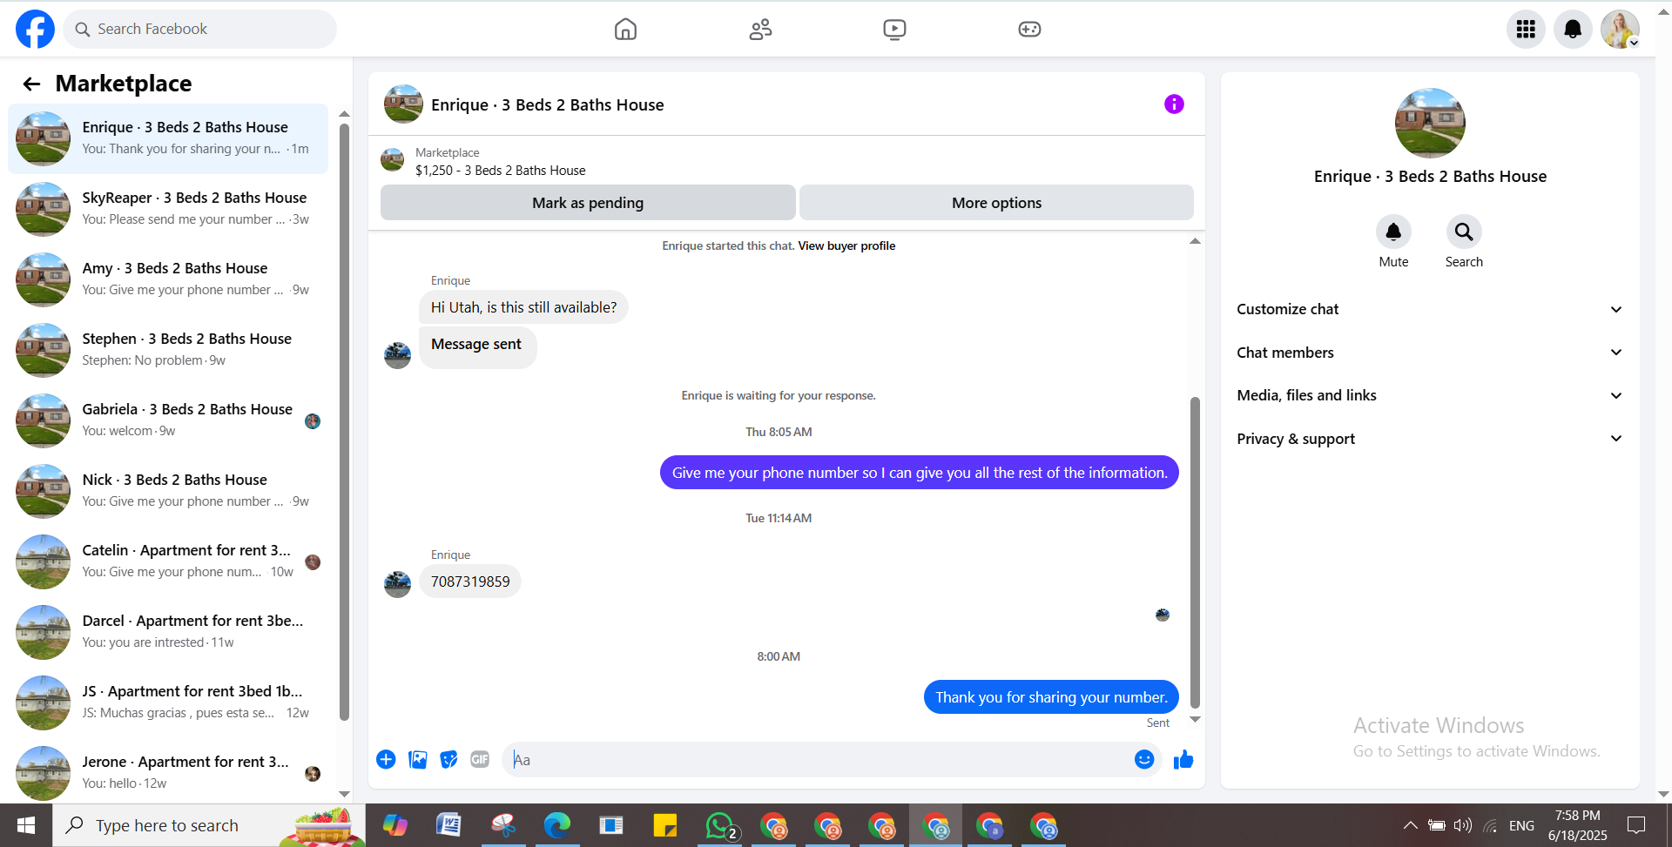The image size is (1672, 847).
Task: Open the Gaming icon in top navigation
Action: tap(1029, 29)
